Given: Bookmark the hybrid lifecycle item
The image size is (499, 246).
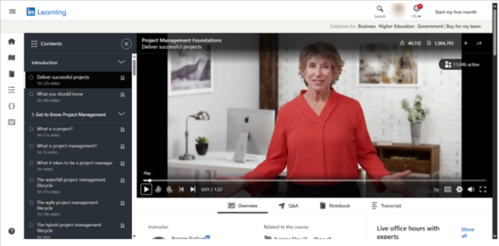Looking at the screenshot, I should [122, 225].
